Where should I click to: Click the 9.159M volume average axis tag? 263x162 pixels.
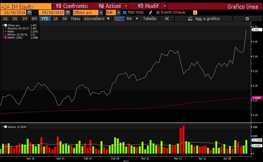[257, 146]
